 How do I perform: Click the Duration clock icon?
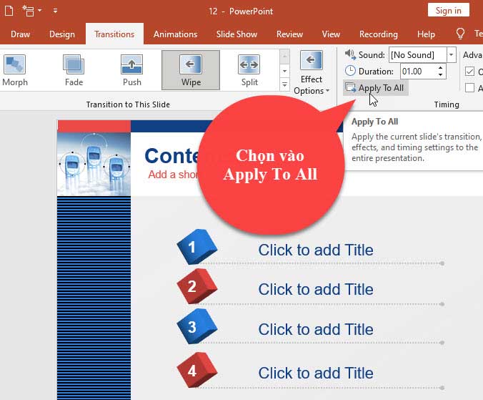[x=350, y=71]
